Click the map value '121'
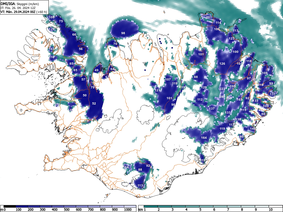The width and height of the screenshot is (283, 212). click(157, 90)
